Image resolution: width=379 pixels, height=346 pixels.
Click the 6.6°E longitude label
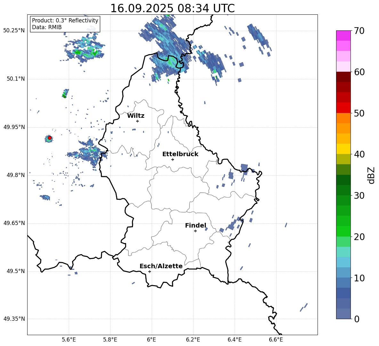[x=276, y=340]
